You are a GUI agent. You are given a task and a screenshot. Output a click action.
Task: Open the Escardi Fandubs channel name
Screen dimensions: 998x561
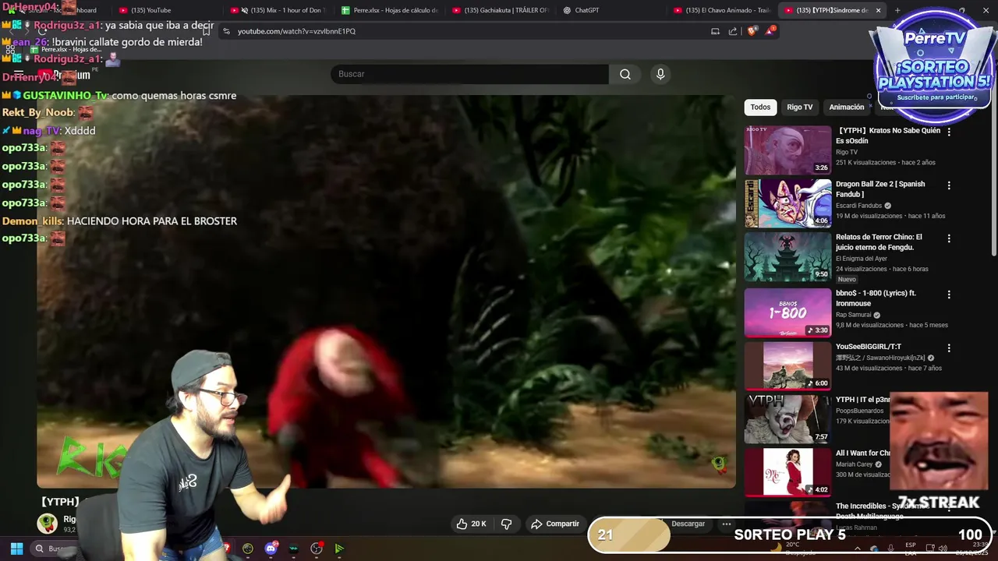coord(858,206)
